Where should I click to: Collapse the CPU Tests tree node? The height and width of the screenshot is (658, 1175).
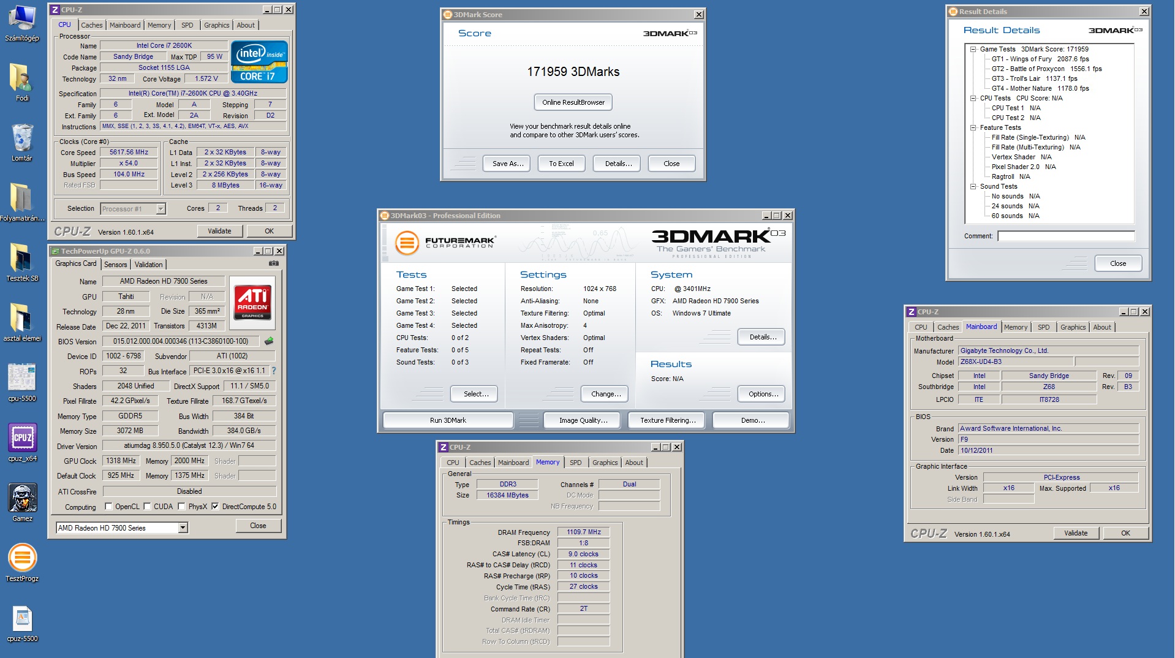point(973,98)
